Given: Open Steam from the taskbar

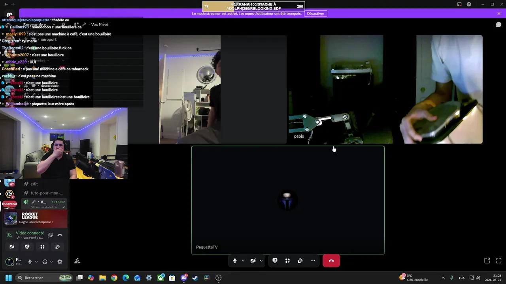Looking at the screenshot, I should pos(195,278).
